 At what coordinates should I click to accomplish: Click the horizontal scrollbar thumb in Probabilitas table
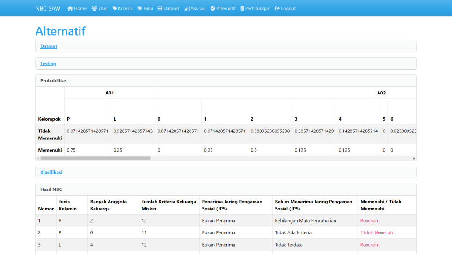[x=95, y=159]
